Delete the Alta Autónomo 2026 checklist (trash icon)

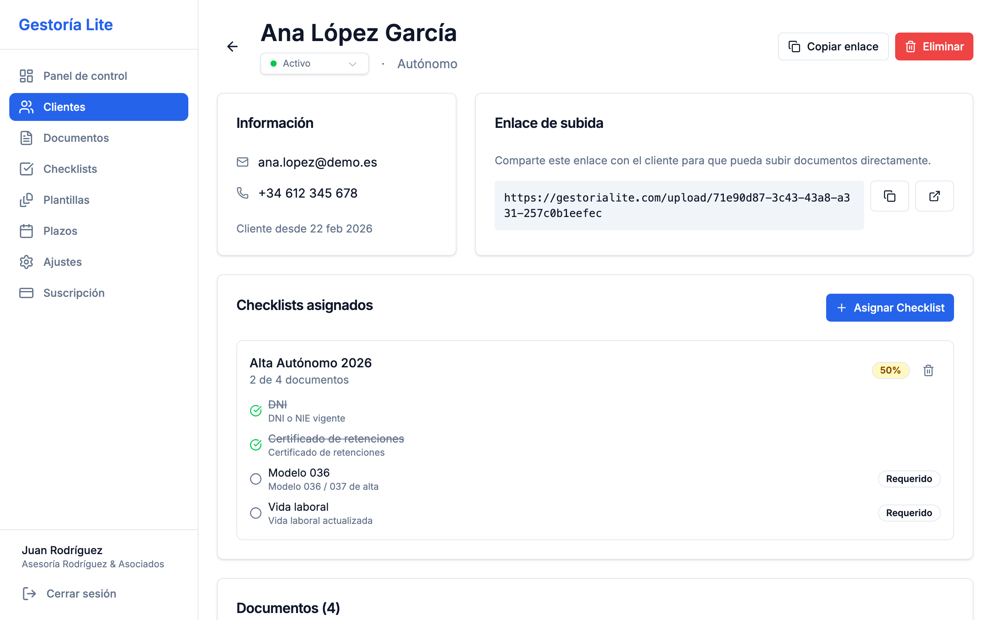[928, 370]
